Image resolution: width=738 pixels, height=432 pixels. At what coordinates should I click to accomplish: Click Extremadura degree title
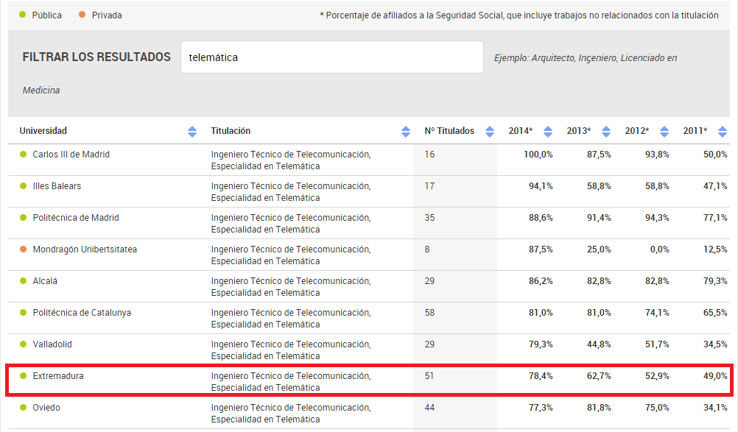pos(291,382)
